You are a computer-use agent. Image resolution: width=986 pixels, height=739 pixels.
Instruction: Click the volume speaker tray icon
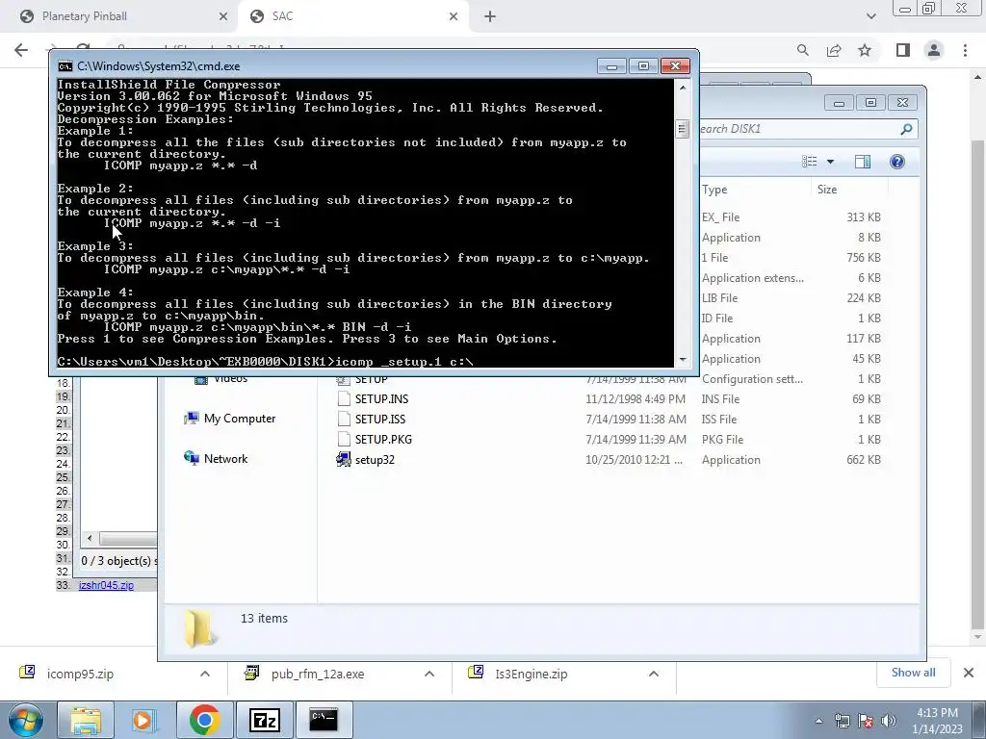point(889,721)
